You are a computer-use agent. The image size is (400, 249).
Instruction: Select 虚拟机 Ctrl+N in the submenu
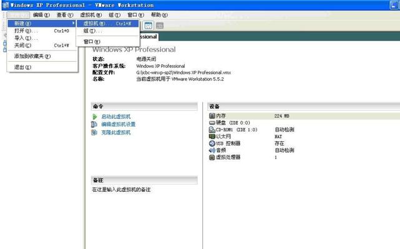click(108, 24)
